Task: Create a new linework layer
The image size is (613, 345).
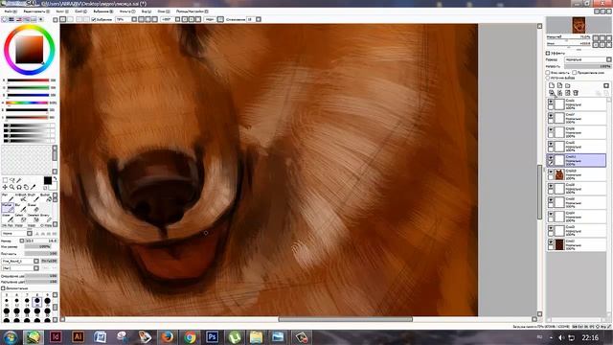Action: pos(559,85)
